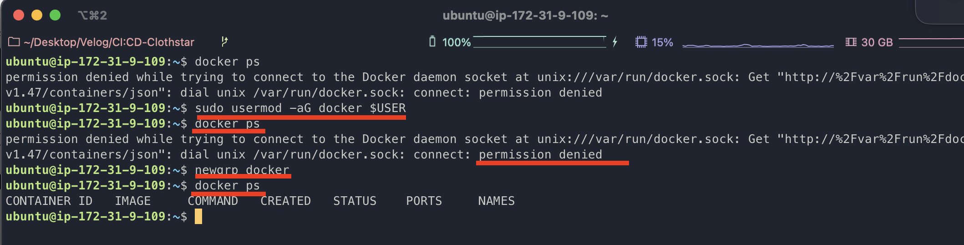The width and height of the screenshot is (964, 245).
Task: Click the git branch icon
Action: point(224,41)
